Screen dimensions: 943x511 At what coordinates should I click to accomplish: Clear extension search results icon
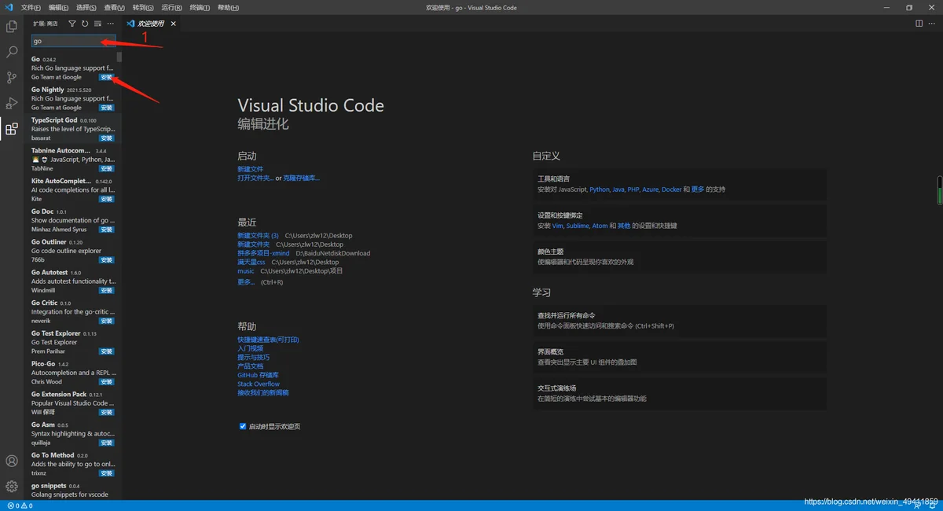pyautogui.click(x=97, y=24)
